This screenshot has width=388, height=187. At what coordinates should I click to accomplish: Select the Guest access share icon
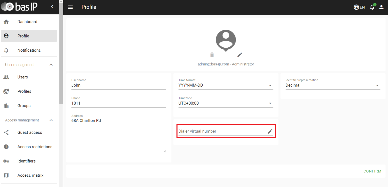[x=6, y=132]
